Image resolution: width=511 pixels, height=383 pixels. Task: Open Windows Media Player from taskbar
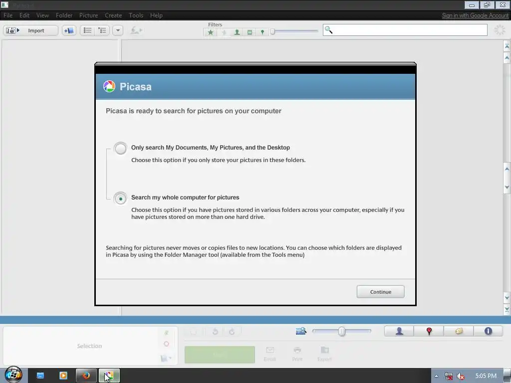click(x=63, y=376)
